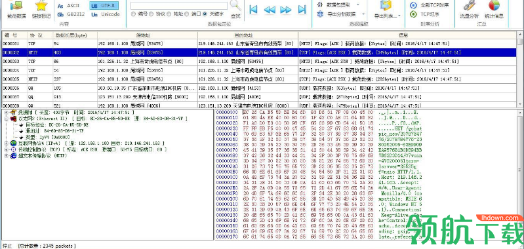This screenshot has width=524, height=249.
Task: Expand the 传输控制协议 TCP node
Action: [6, 149]
